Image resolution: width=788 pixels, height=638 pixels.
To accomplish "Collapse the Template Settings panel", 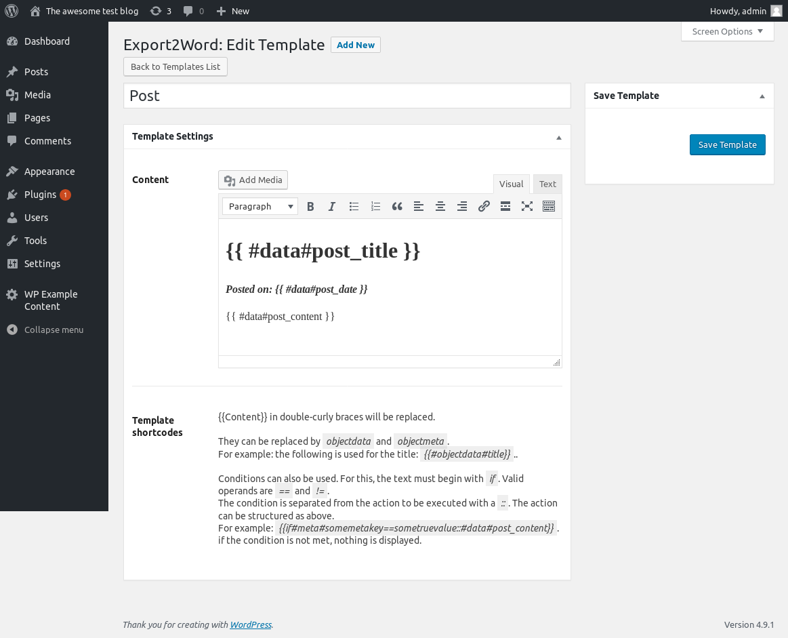I will coord(559,137).
